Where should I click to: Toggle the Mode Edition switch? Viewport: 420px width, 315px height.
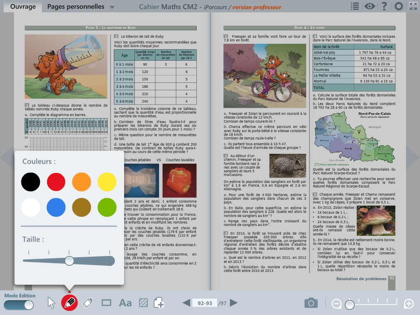pyautogui.click(x=19, y=305)
